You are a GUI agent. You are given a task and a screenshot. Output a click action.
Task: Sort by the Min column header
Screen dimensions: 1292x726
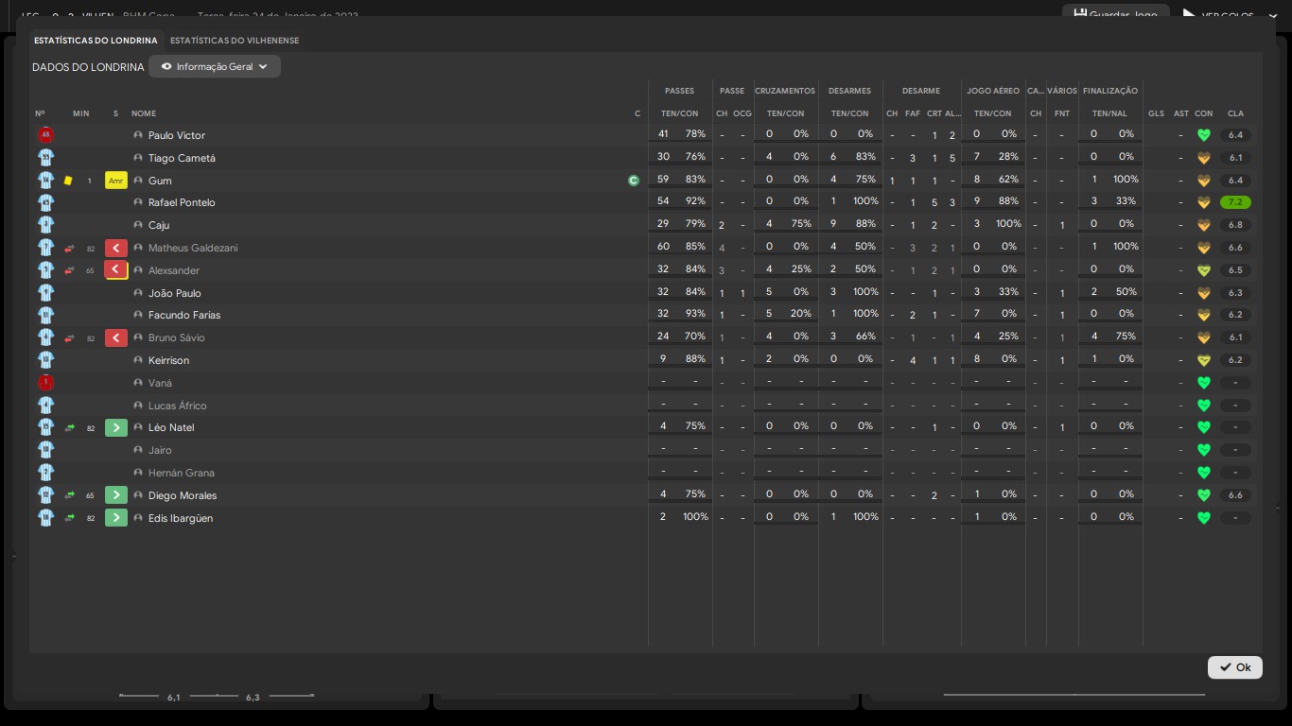click(81, 113)
